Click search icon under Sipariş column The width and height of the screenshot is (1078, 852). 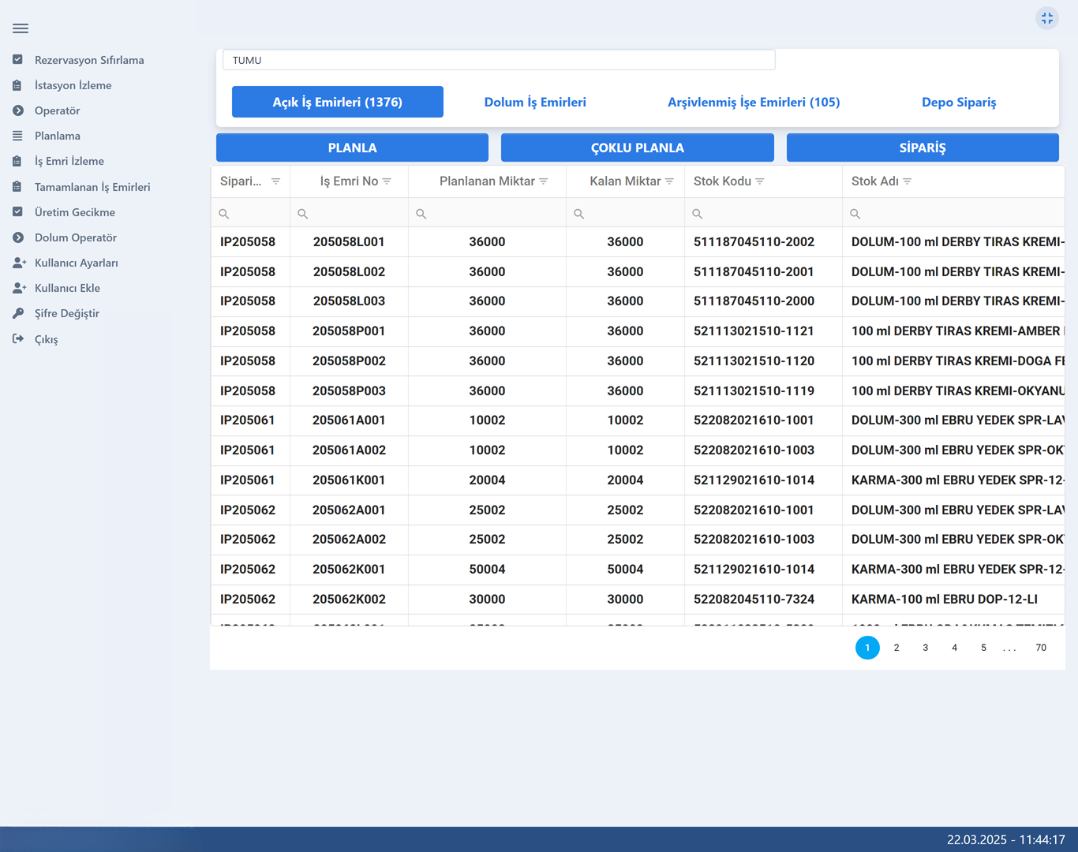(224, 214)
